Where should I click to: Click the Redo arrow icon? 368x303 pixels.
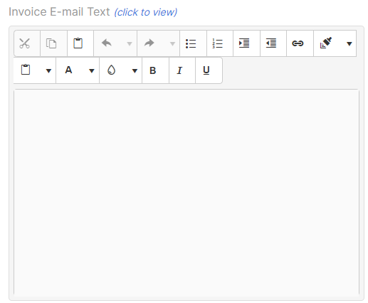tap(149, 43)
